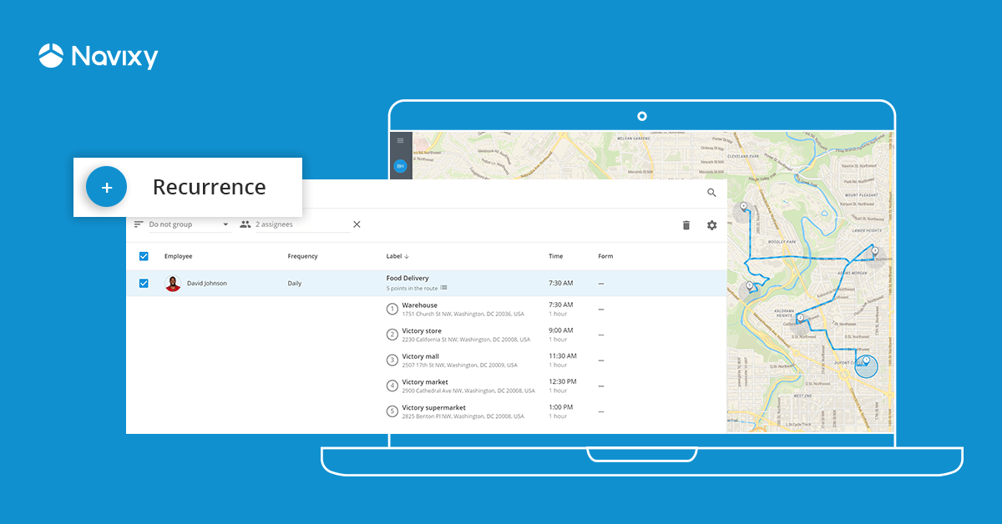The image size is (1002, 524).
Task: Click David Johnson's profile photo thumbnail
Action: click(174, 283)
